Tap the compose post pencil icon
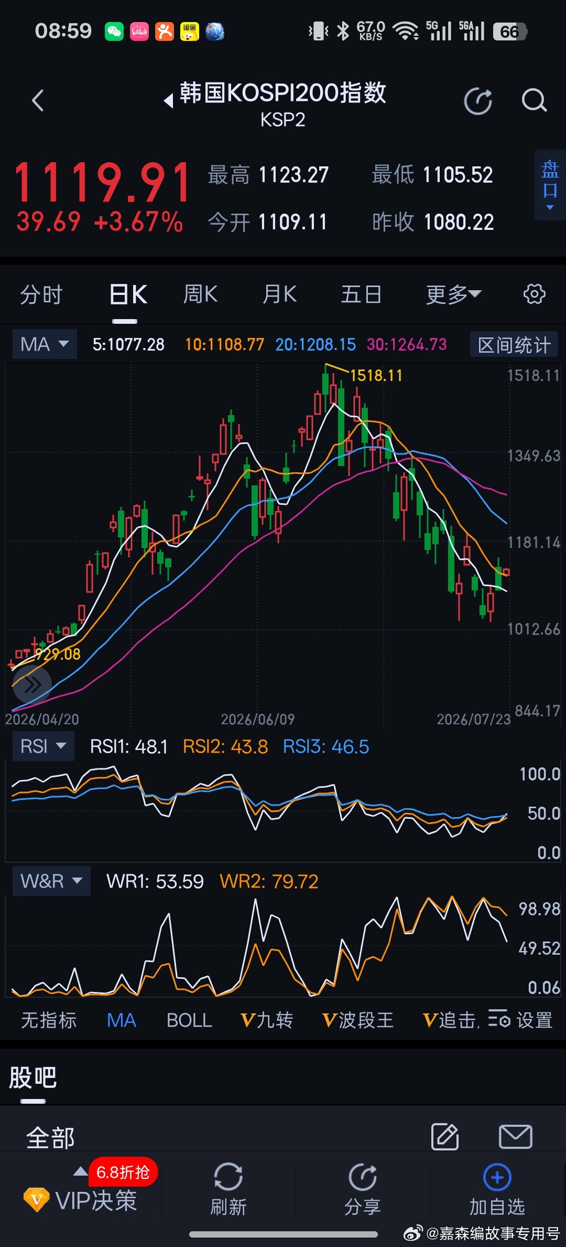Screen dimensions: 566x1247 point(445,1137)
